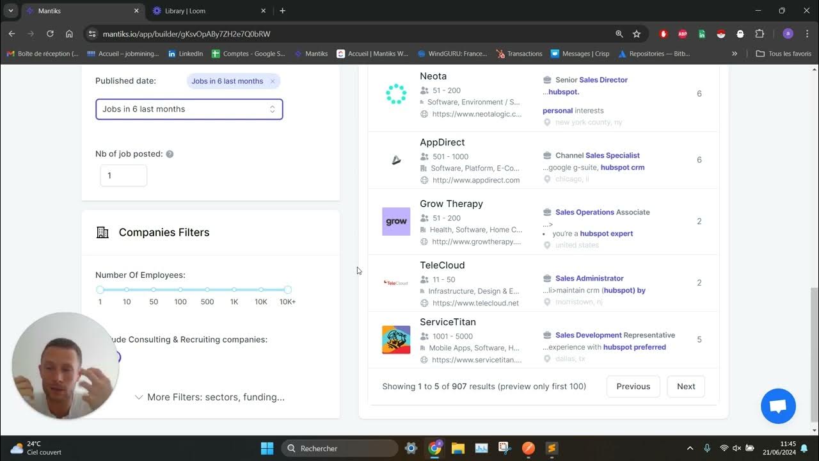Go back in browser history
This screenshot has height=461, width=819.
[12, 34]
